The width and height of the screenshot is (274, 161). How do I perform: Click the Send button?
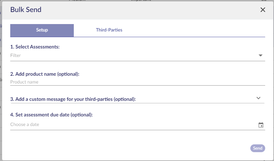[x=257, y=148]
